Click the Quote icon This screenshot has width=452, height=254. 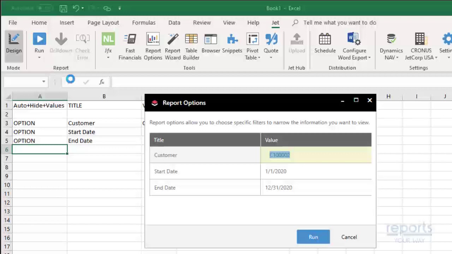point(271,39)
